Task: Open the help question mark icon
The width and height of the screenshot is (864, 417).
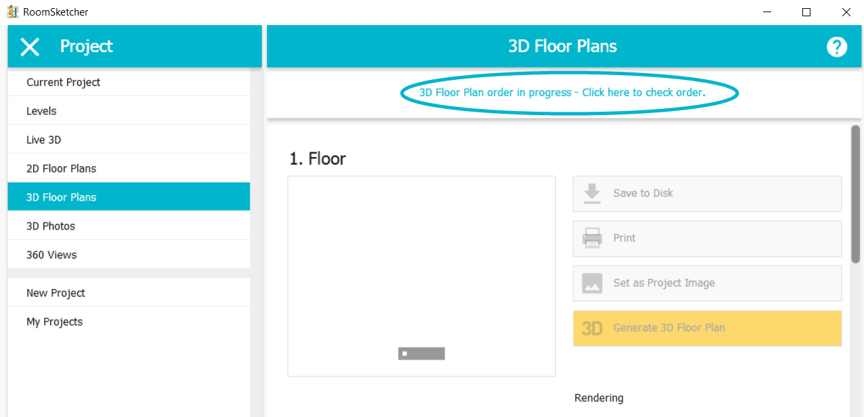Action: click(837, 47)
